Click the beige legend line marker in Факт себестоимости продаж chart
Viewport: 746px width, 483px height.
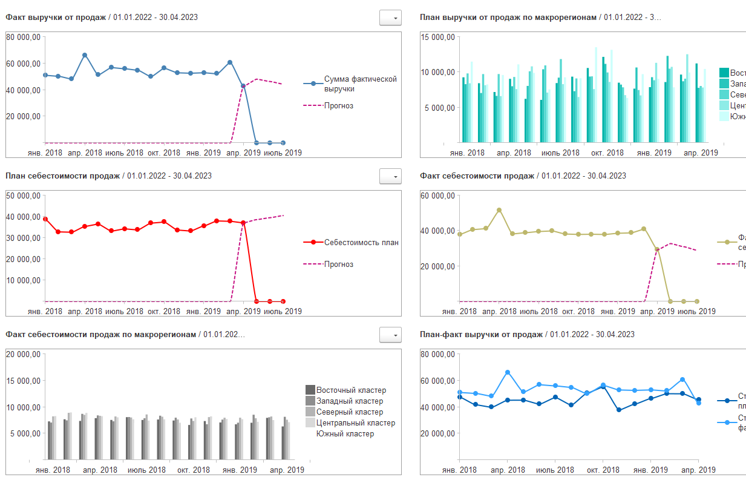tap(727, 242)
